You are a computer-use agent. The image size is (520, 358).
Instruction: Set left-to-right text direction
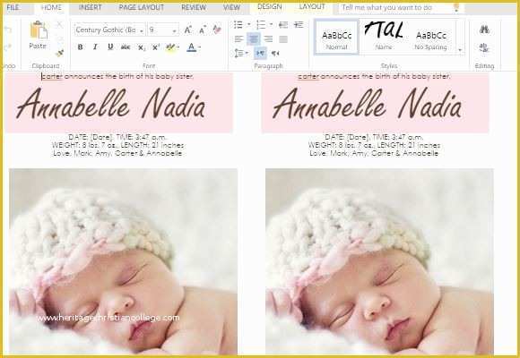tap(260, 53)
